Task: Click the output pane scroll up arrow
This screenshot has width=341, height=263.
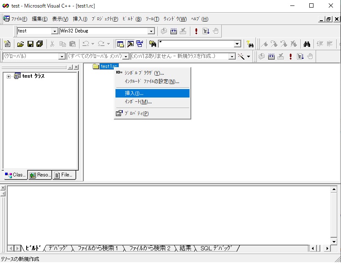Action: pyautogui.click(x=334, y=190)
